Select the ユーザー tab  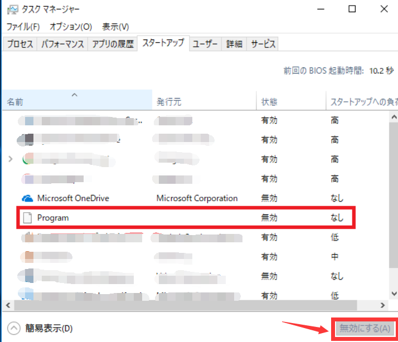205,44
